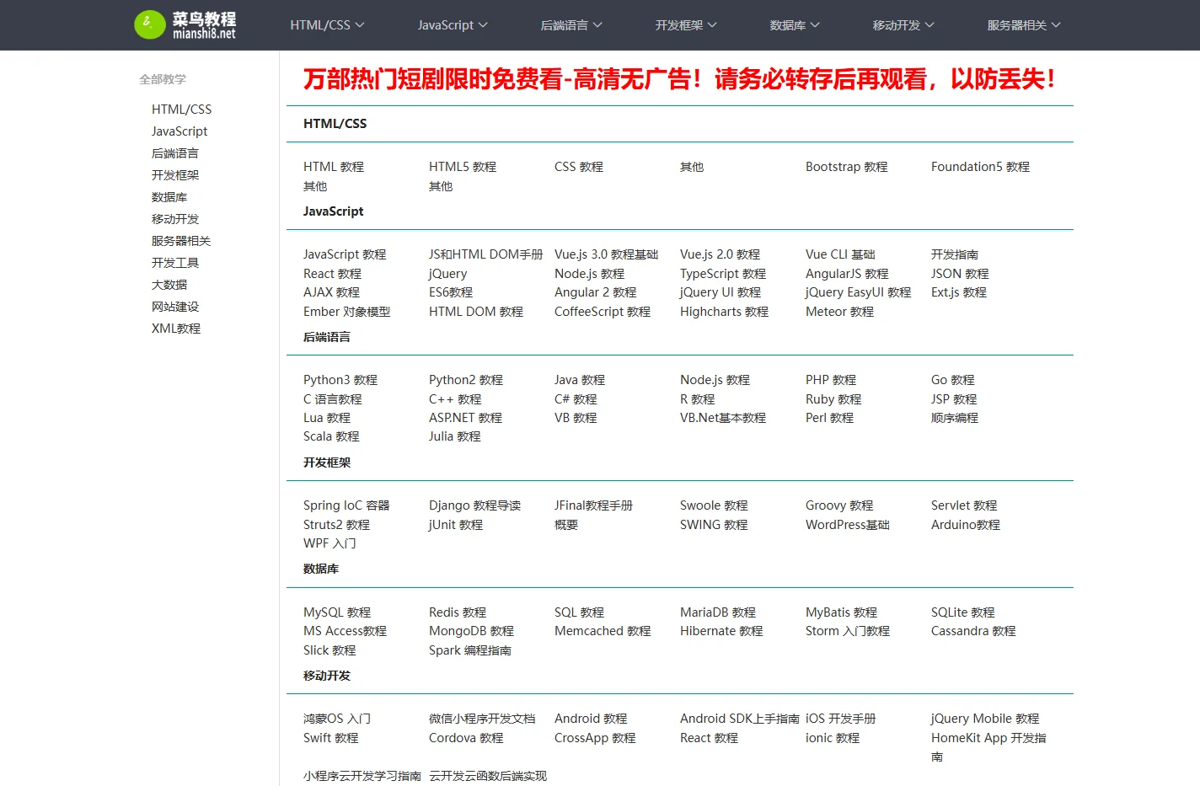Select 后端语言 in the left sidebar
The height and width of the screenshot is (786, 1200).
click(175, 153)
